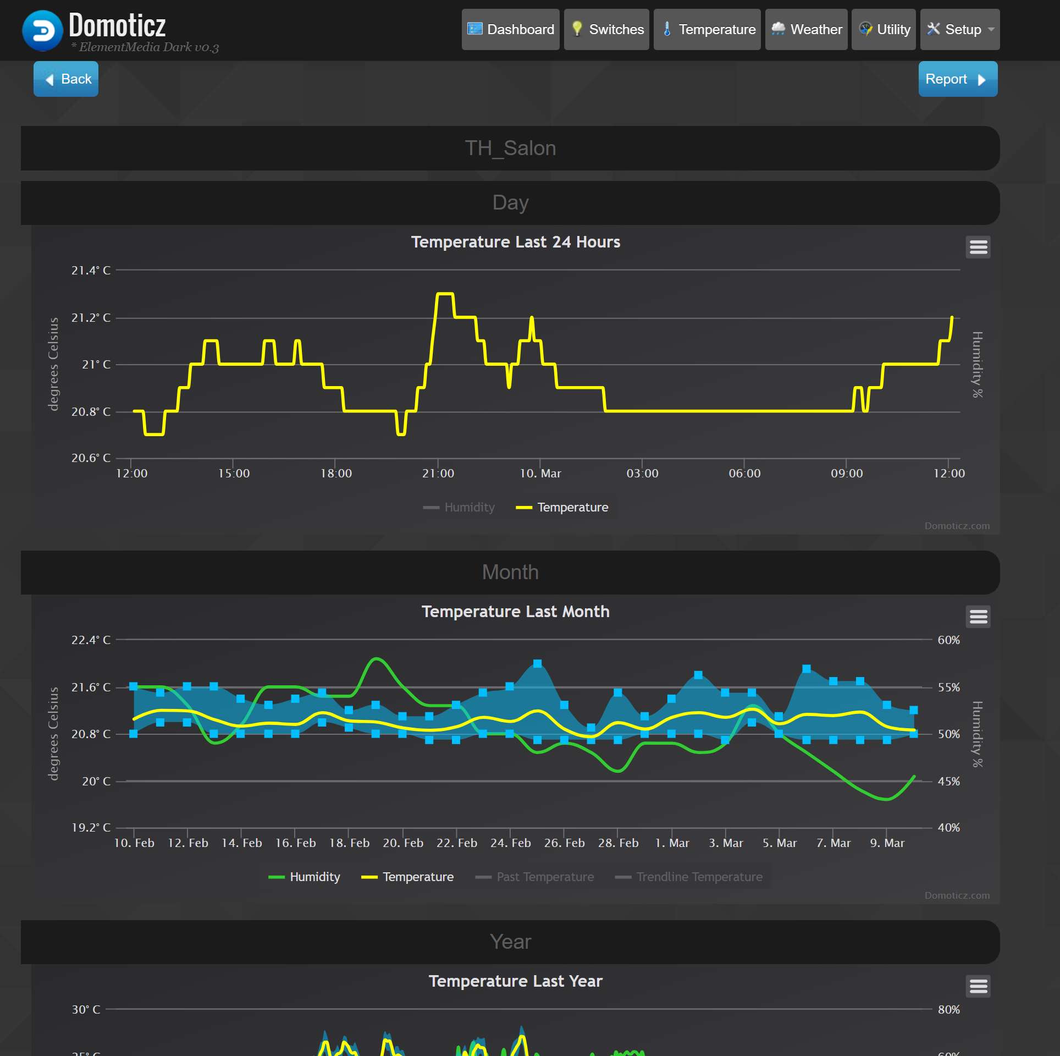The image size is (1060, 1056).
Task: Click the Dashboard monitor icon
Action: click(x=474, y=29)
